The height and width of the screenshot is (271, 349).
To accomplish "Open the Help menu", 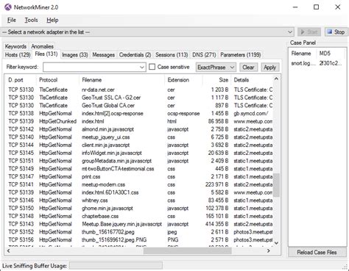I will click(x=52, y=20).
